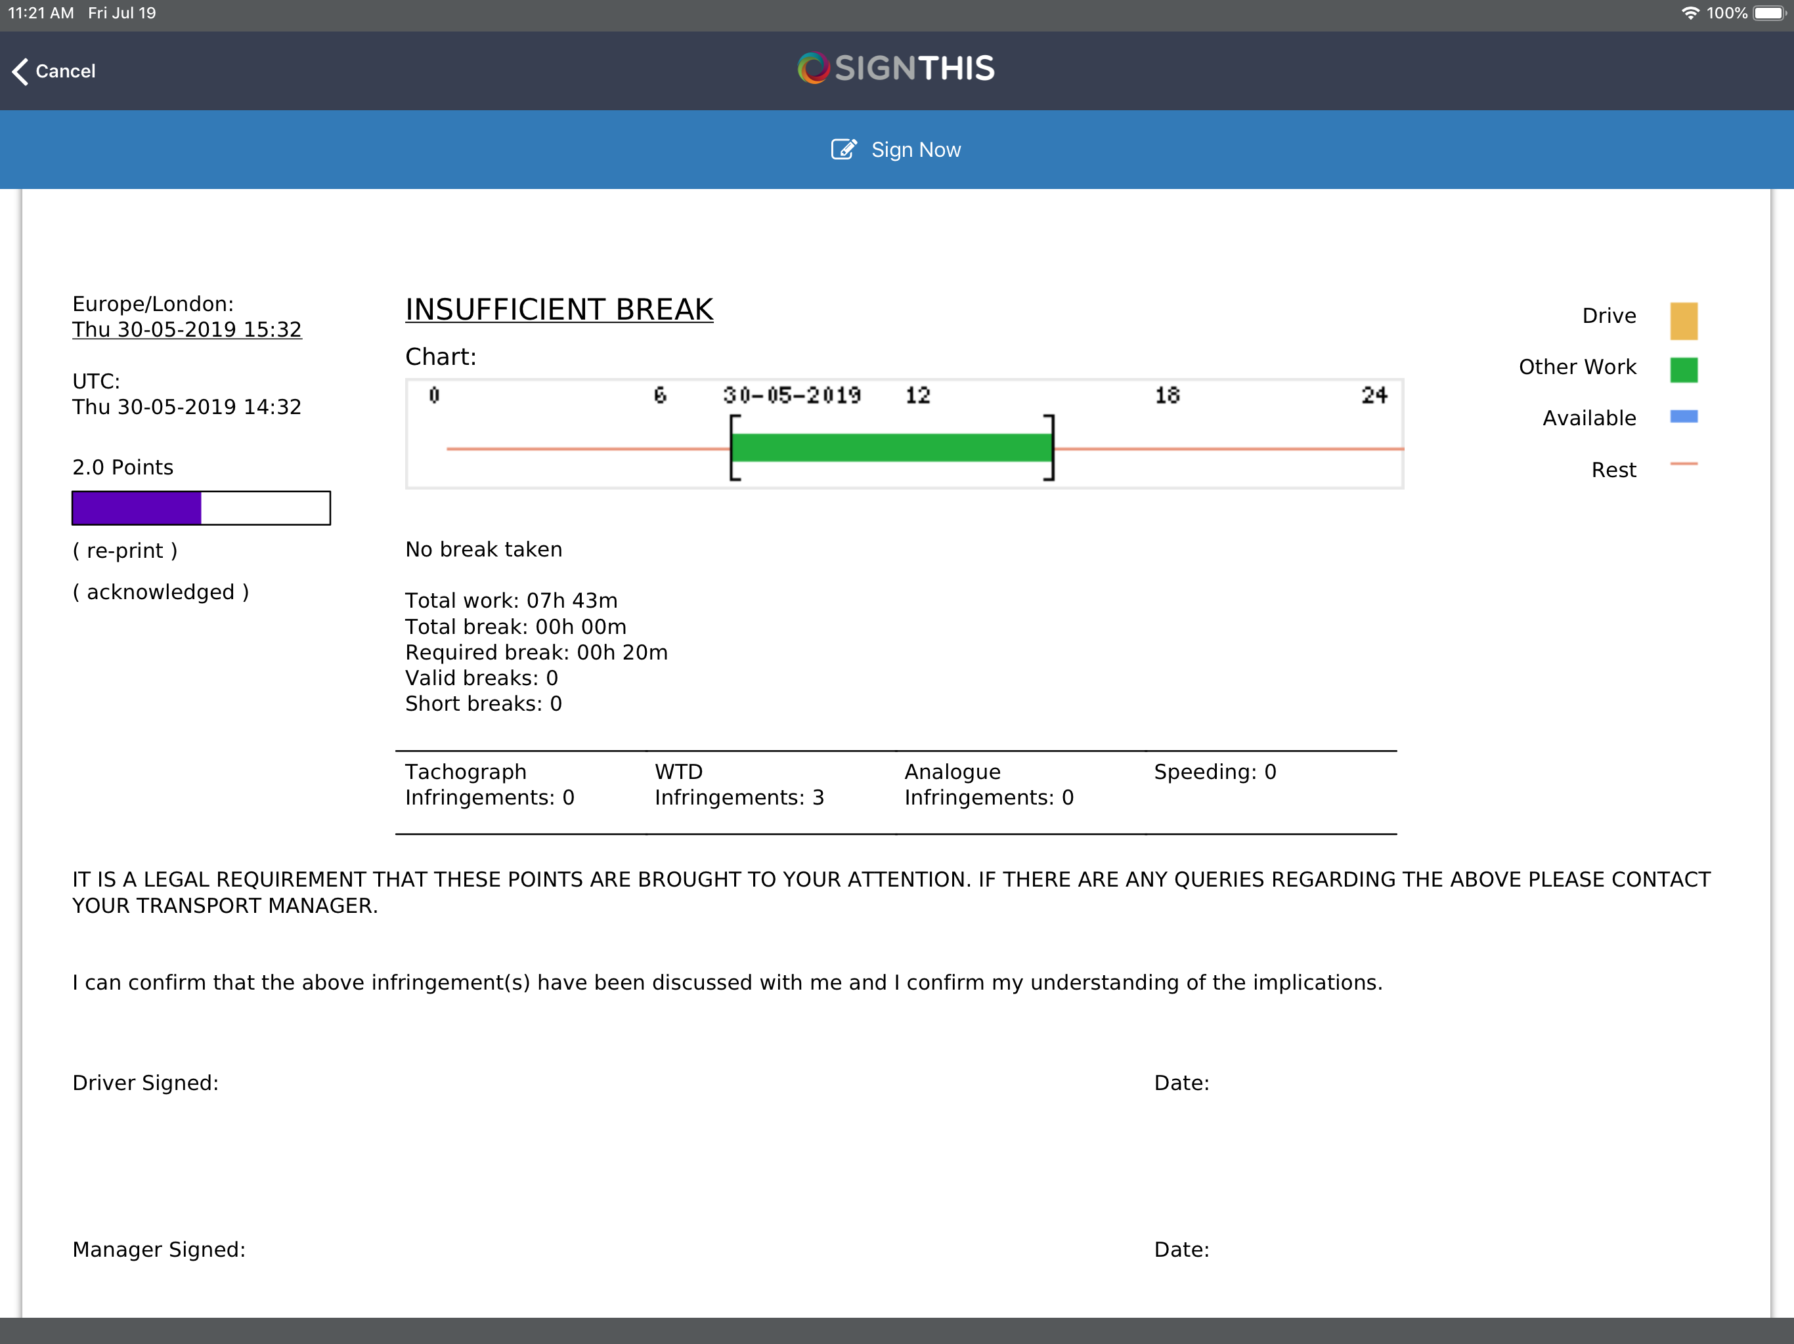The height and width of the screenshot is (1344, 1794).
Task: Tap the Chart: label
Action: [x=441, y=356]
